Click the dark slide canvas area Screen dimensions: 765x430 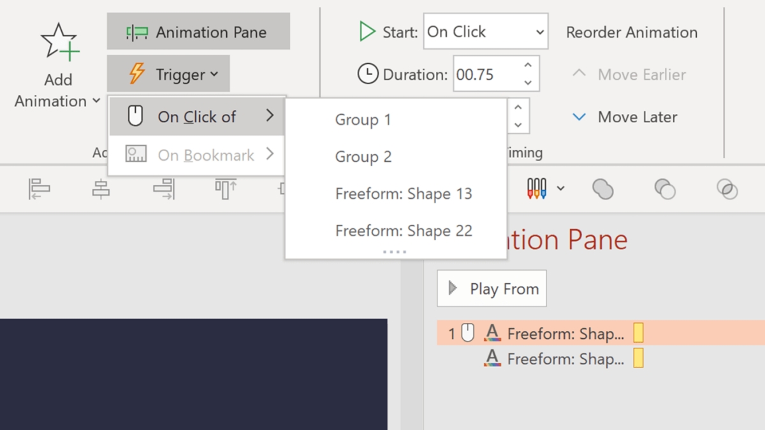[x=193, y=375]
